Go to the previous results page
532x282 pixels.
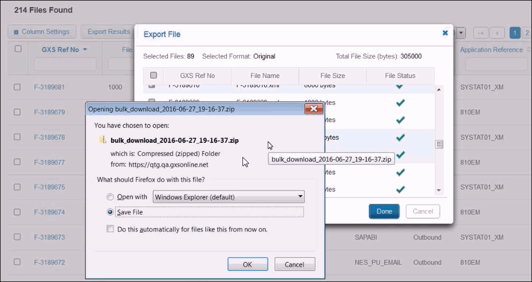(497, 33)
